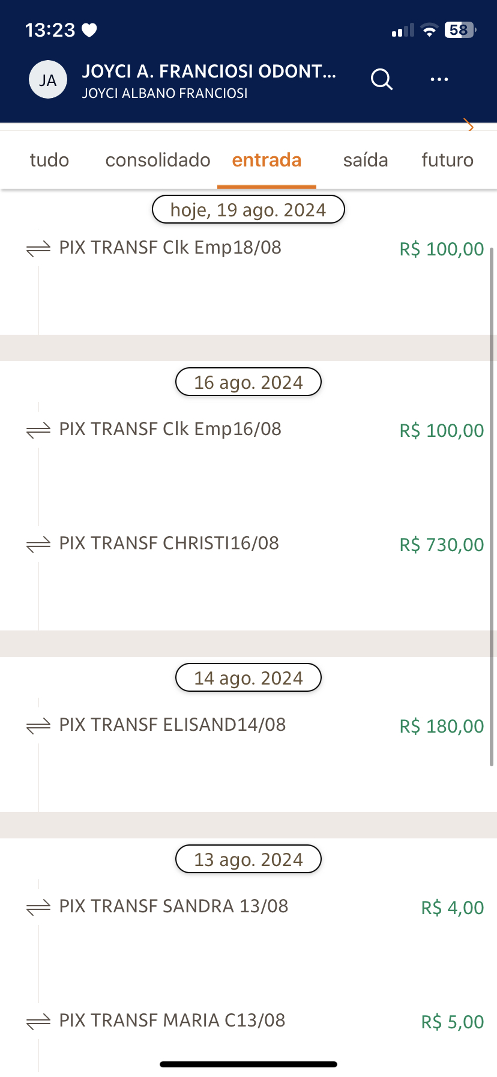Tap transfer icon beside PIX TRANSF ELISAND14/08

point(38,726)
